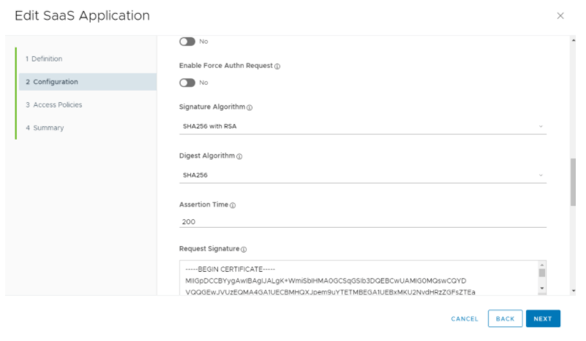Click info icon beside Assertion Time

click(x=233, y=206)
